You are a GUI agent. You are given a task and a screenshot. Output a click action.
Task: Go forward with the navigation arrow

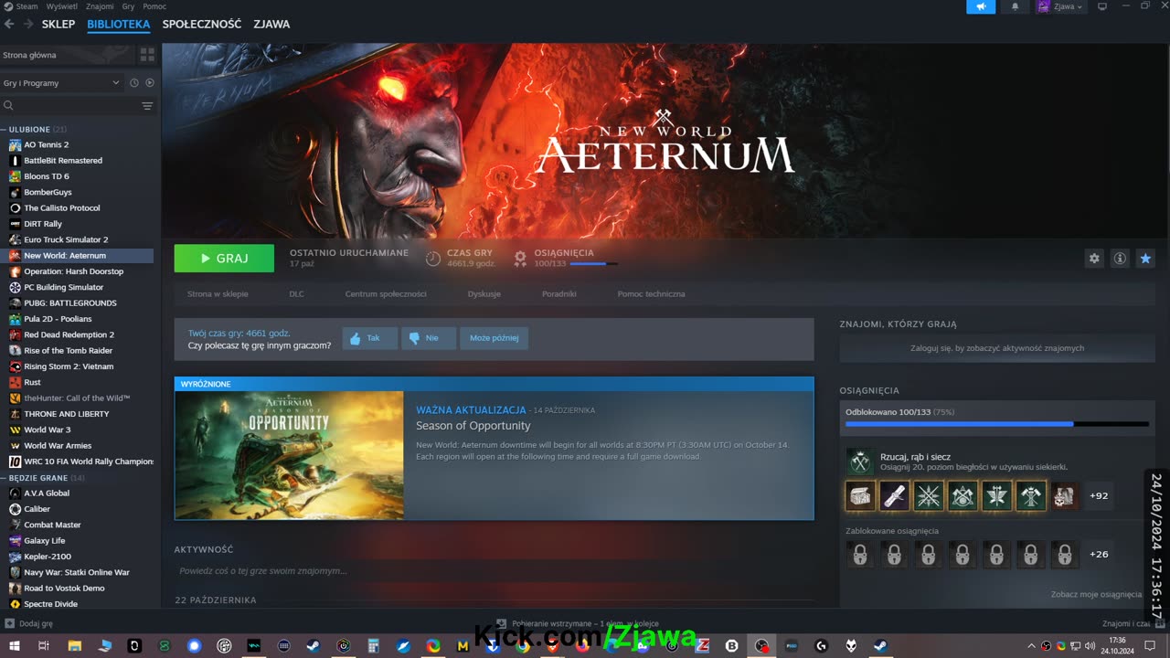[x=28, y=25]
